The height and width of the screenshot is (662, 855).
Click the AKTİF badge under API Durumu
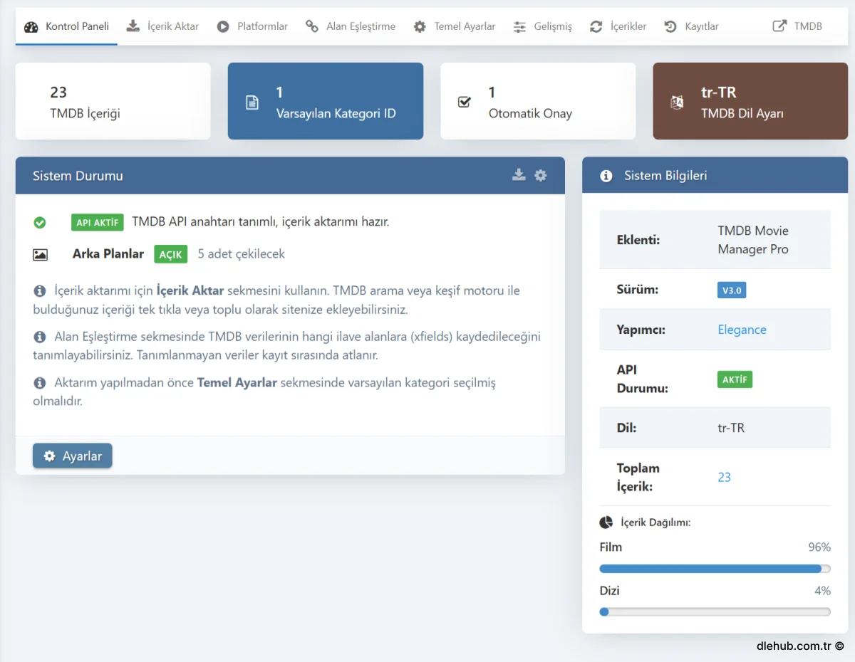click(735, 379)
